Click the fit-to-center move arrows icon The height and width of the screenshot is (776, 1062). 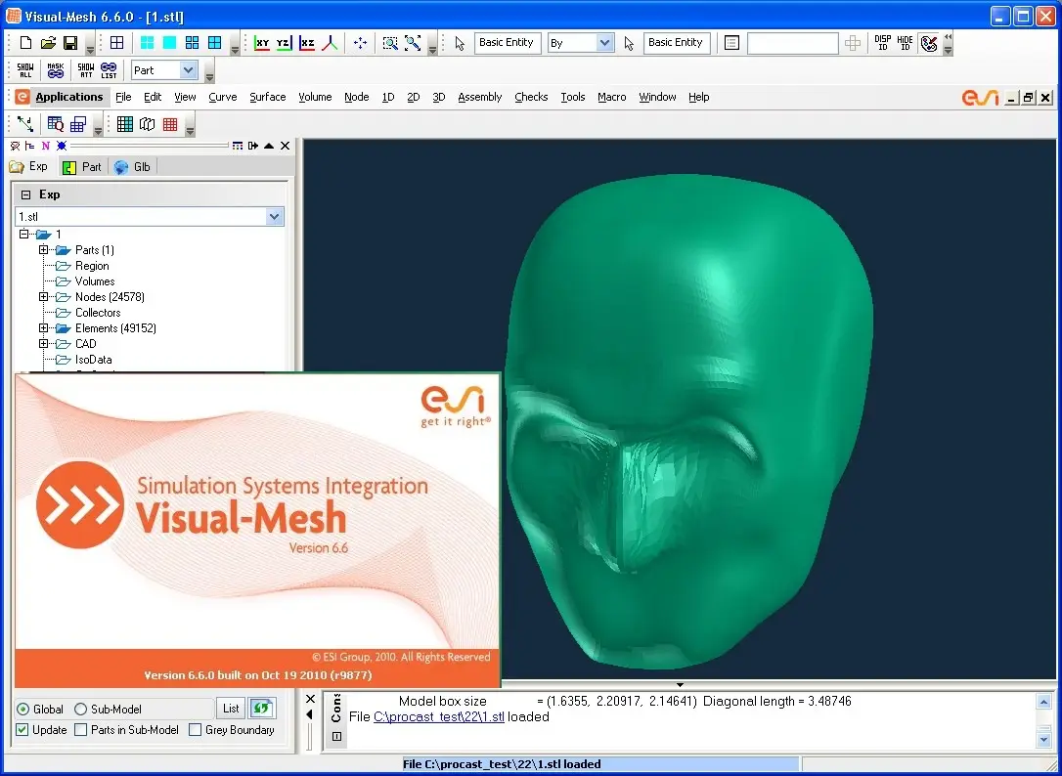click(360, 43)
